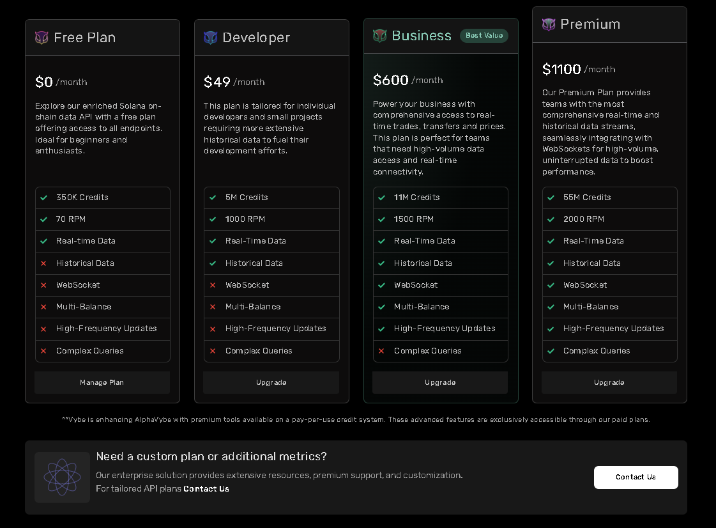Click the Need a custom plan heading
Viewport: 716px width, 528px height.
coord(211,456)
